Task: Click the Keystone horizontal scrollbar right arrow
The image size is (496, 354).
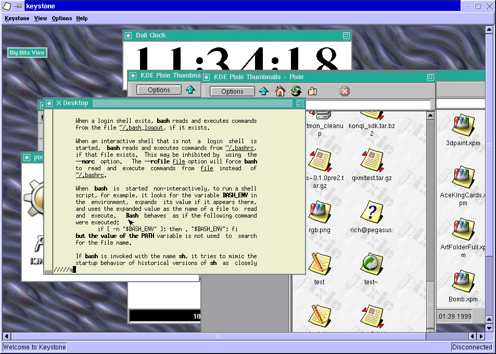Action: 481,336
